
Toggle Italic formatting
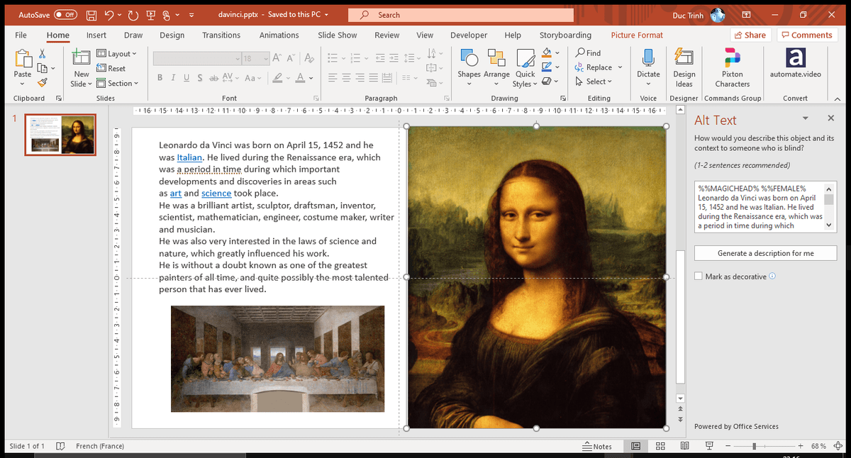click(x=173, y=78)
